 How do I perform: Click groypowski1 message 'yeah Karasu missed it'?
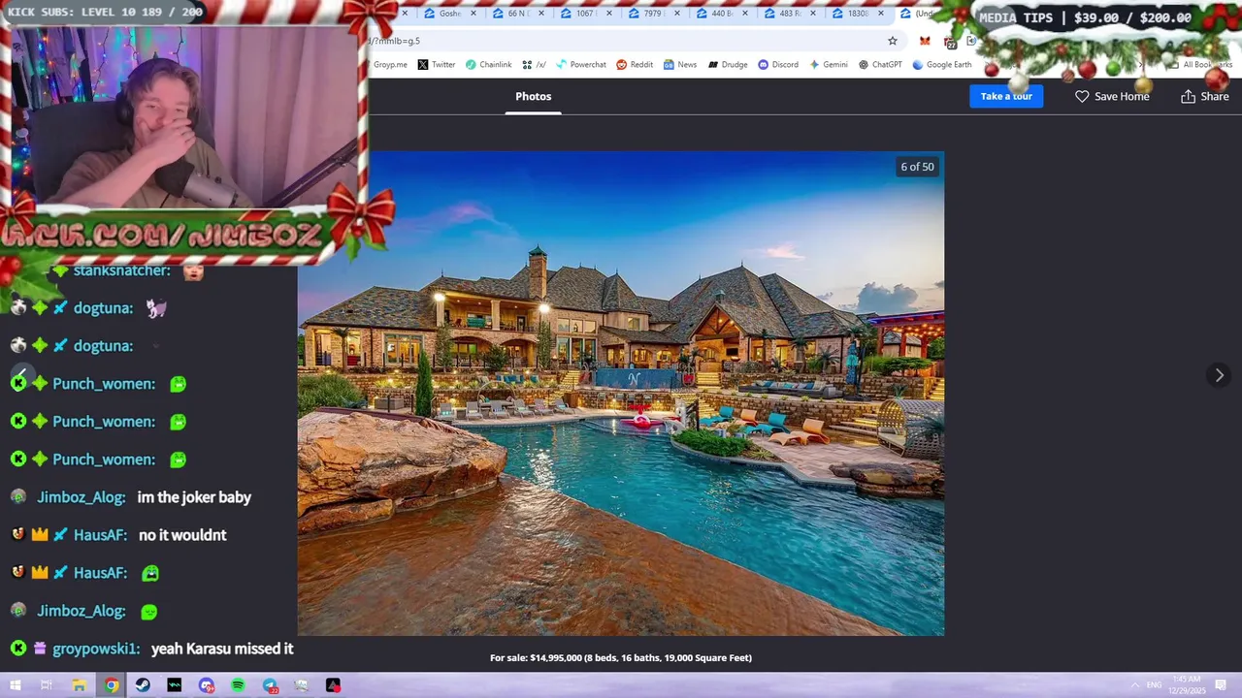(222, 649)
